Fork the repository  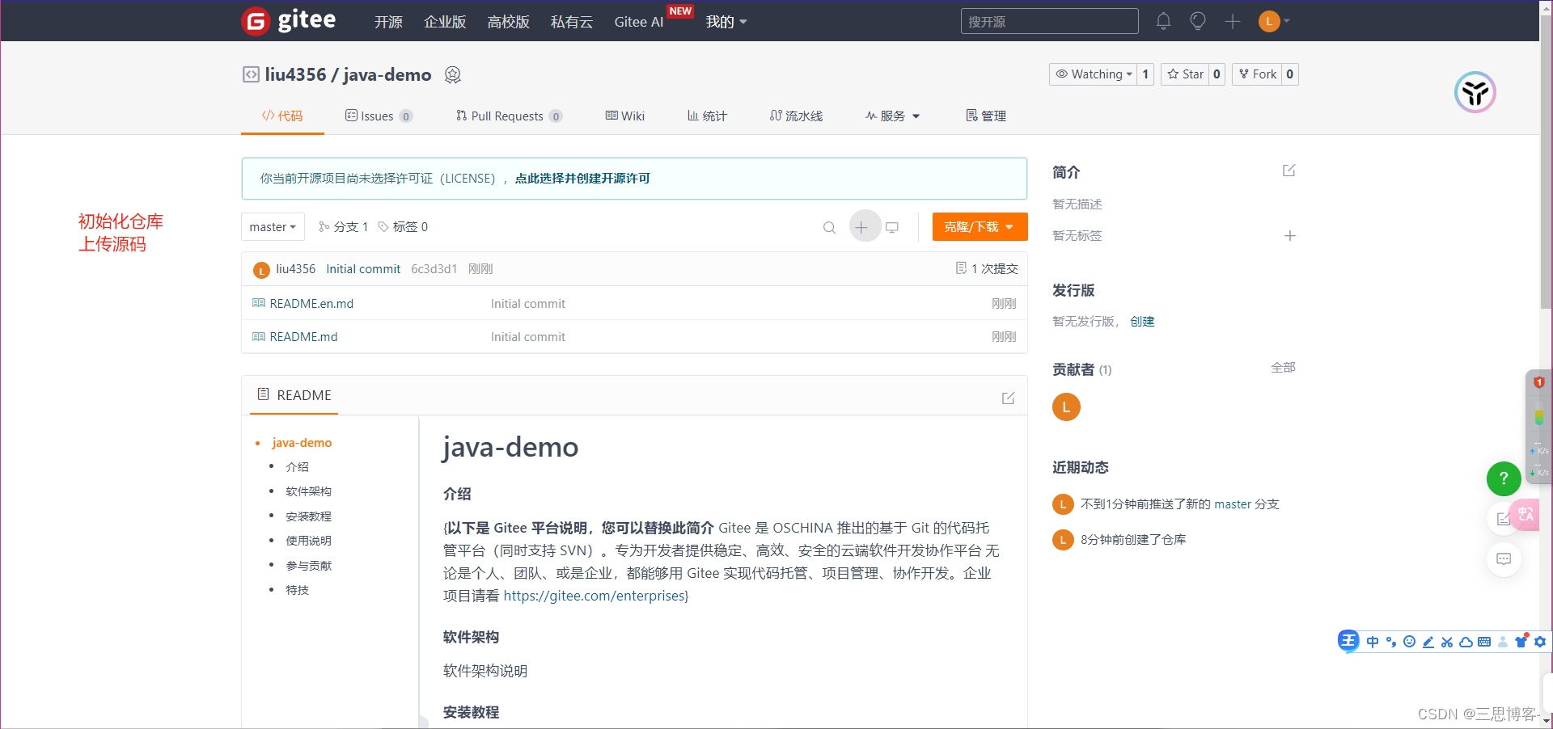tap(1258, 74)
